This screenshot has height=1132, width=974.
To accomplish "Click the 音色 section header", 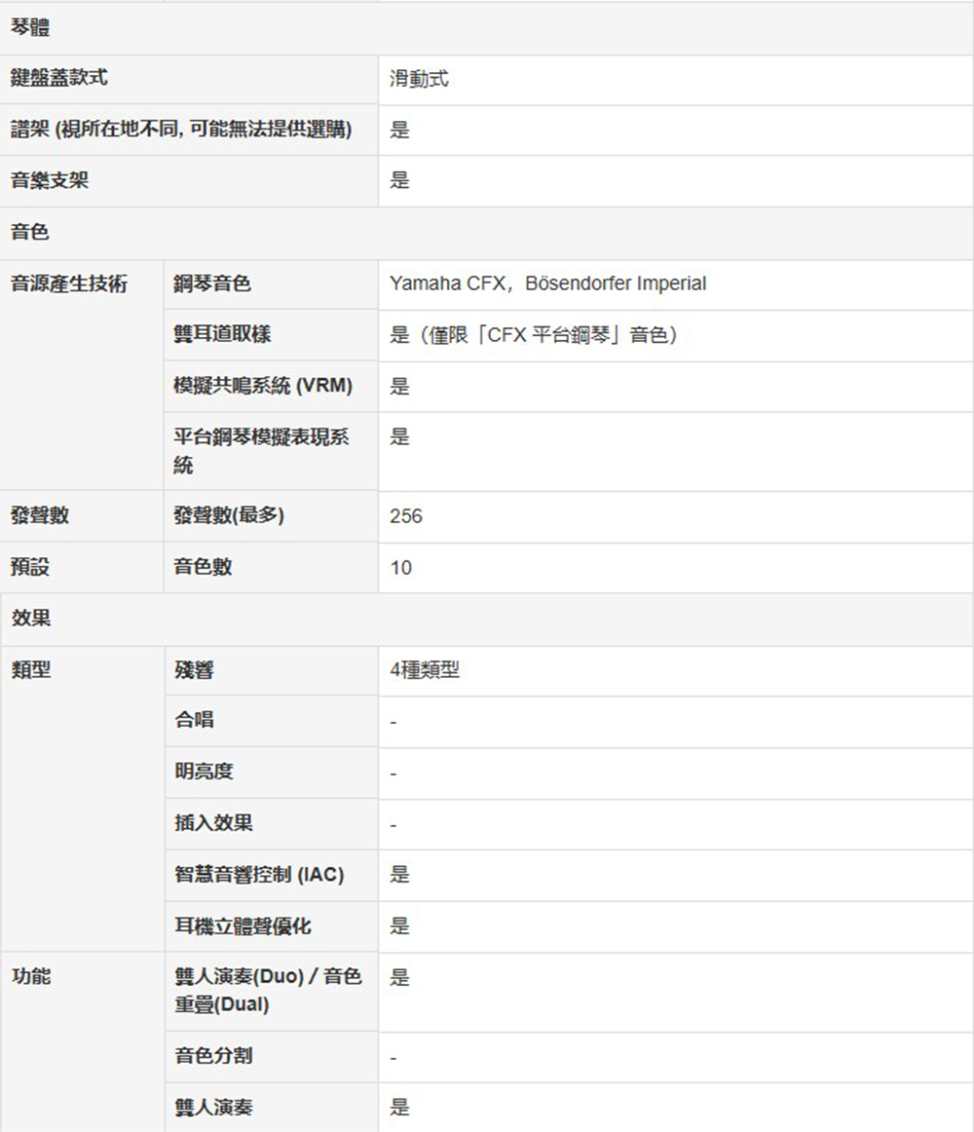I will tap(30, 232).
